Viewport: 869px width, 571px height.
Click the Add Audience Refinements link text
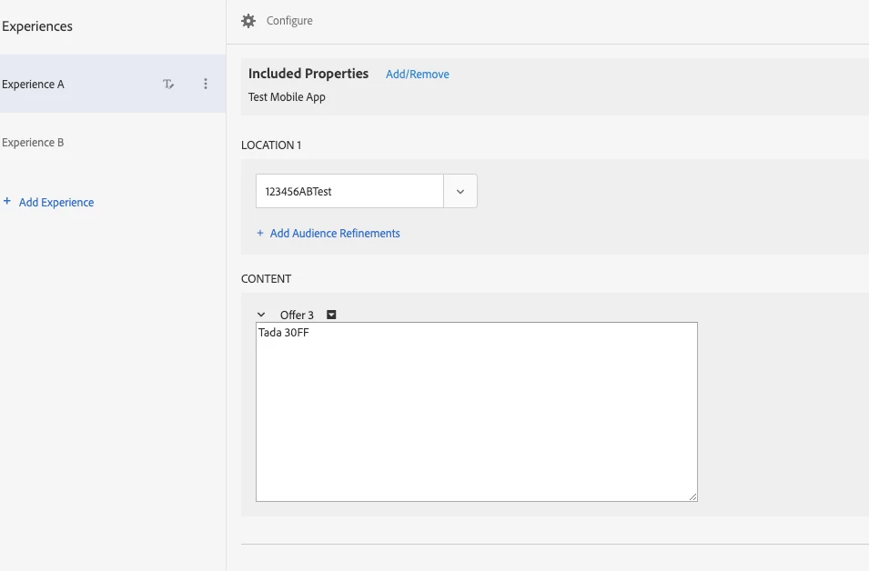(x=335, y=234)
